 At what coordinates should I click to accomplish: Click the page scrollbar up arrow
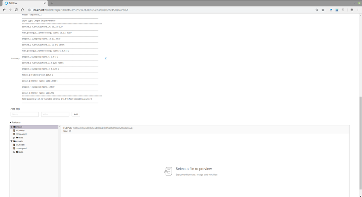pyautogui.click(x=360, y=15)
